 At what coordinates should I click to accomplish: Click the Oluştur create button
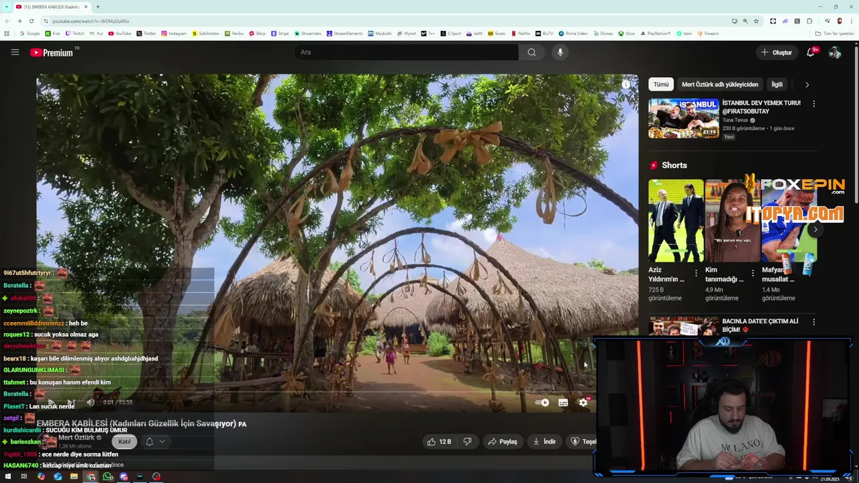[x=776, y=52]
